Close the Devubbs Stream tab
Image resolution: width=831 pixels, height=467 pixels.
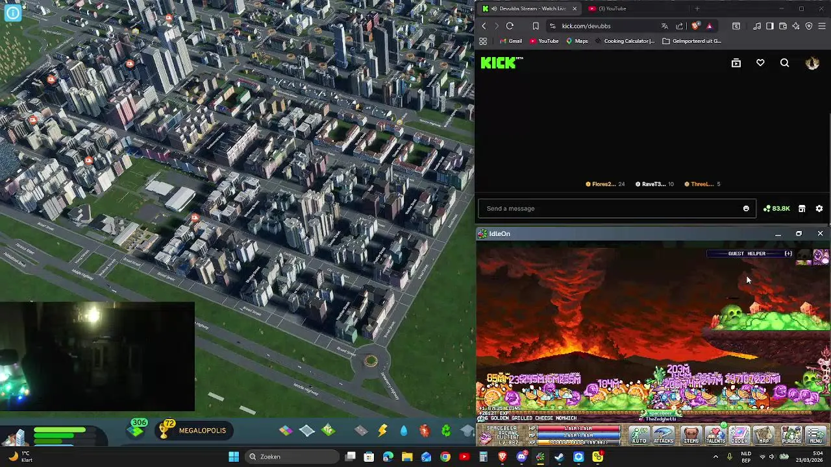click(574, 8)
